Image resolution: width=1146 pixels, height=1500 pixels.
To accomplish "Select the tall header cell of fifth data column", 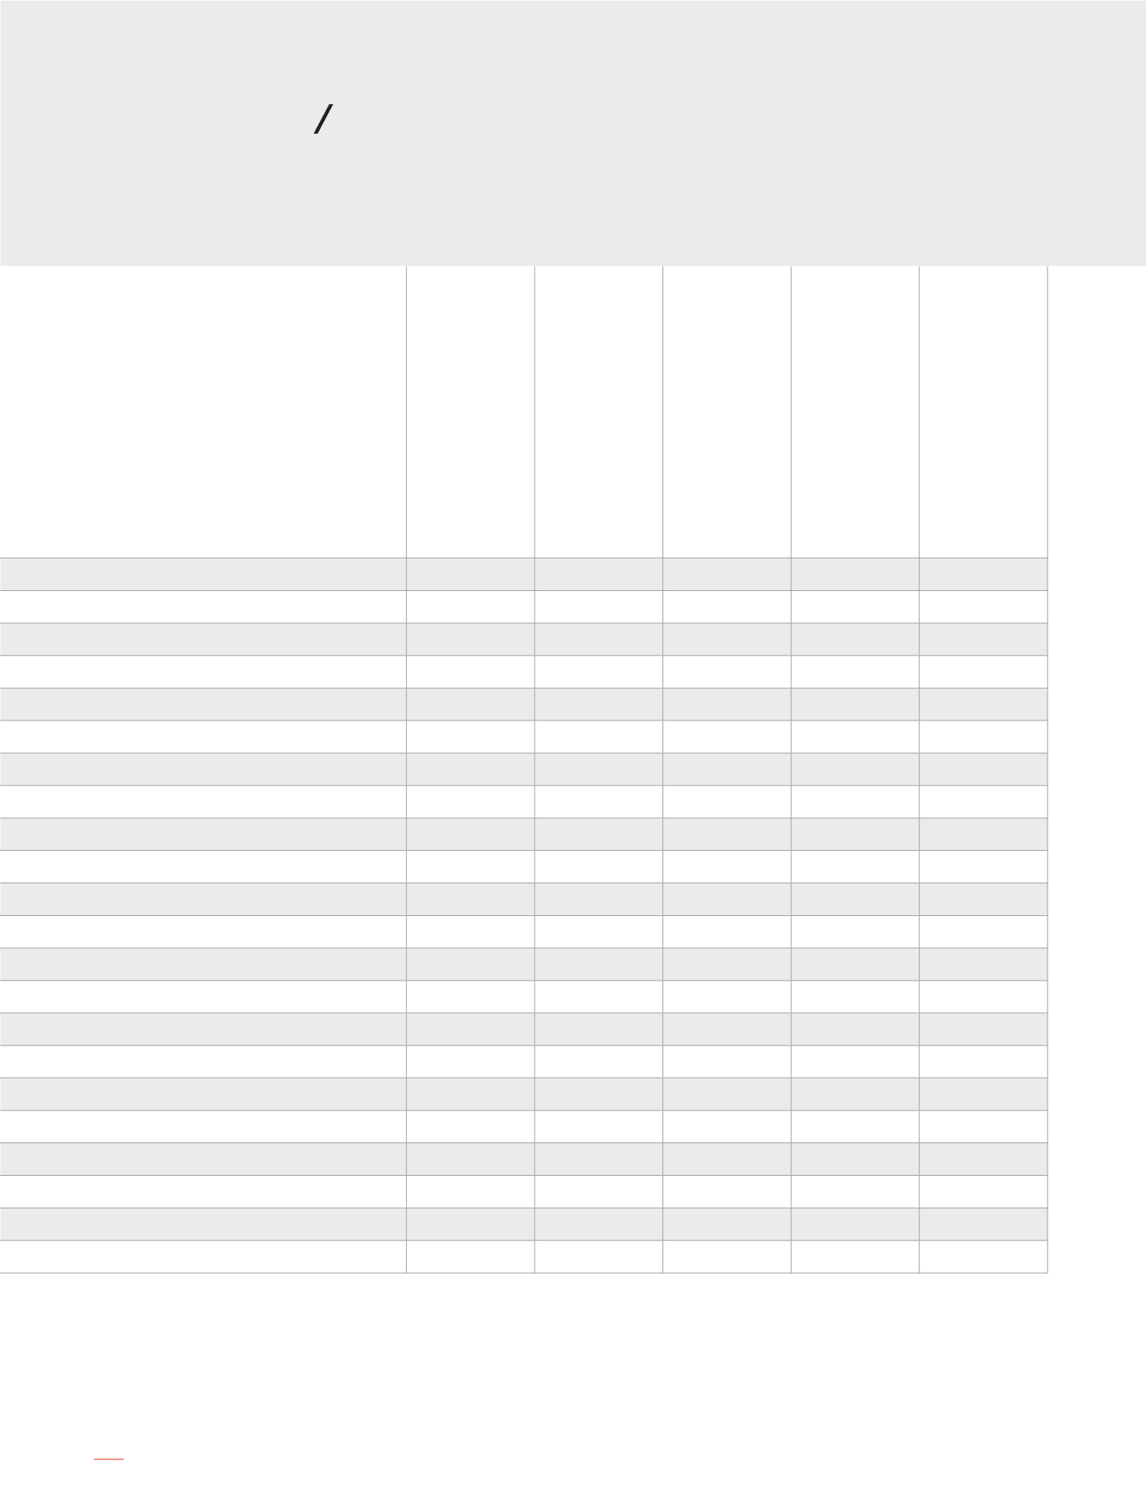I will [983, 411].
